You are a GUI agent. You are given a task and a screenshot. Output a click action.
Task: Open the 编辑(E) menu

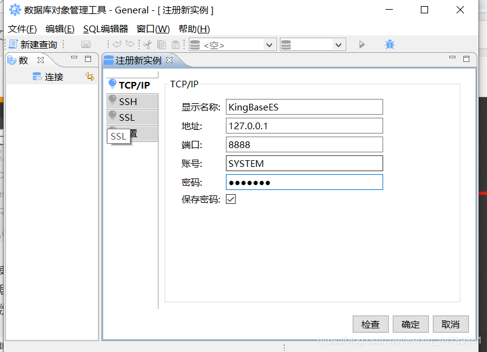pyautogui.click(x=60, y=29)
